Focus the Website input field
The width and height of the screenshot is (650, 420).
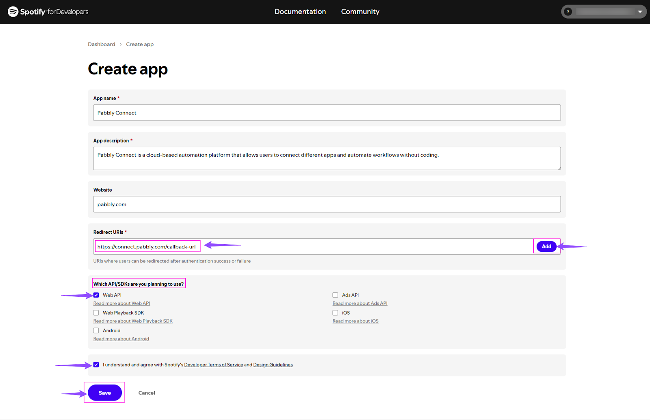click(327, 204)
